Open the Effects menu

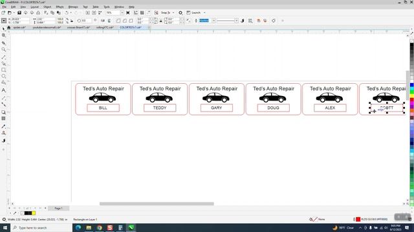(x=60, y=7)
